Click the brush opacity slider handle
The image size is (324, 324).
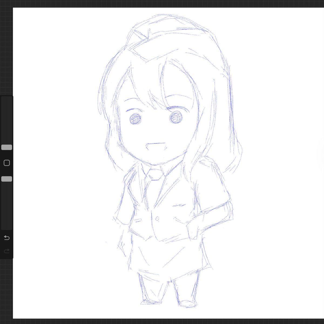tap(7, 179)
